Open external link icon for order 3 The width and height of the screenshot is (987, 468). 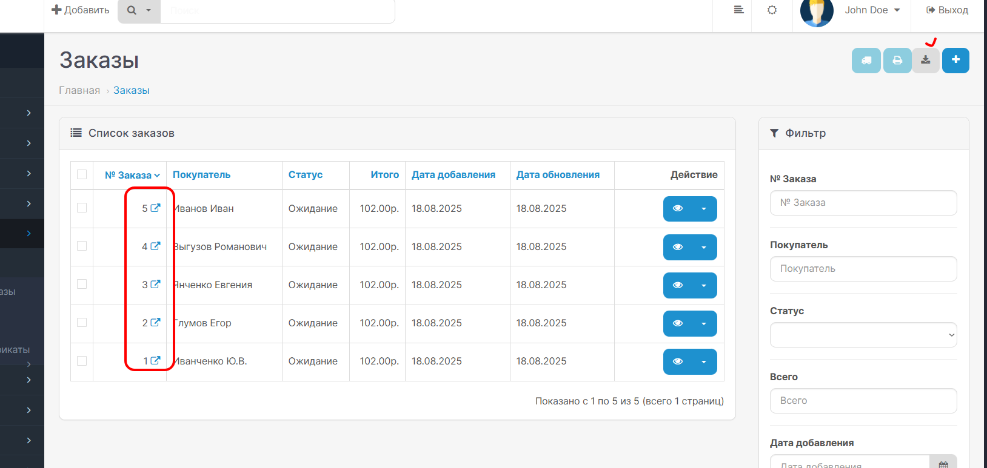point(155,284)
